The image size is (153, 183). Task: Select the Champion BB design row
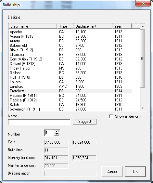click(70, 55)
